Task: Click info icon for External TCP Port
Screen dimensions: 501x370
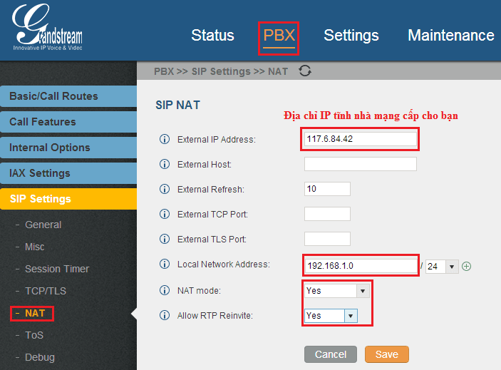Action: point(165,214)
